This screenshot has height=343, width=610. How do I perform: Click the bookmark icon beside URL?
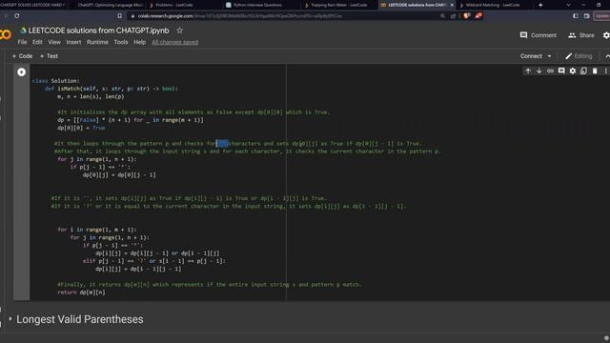(x=120, y=16)
